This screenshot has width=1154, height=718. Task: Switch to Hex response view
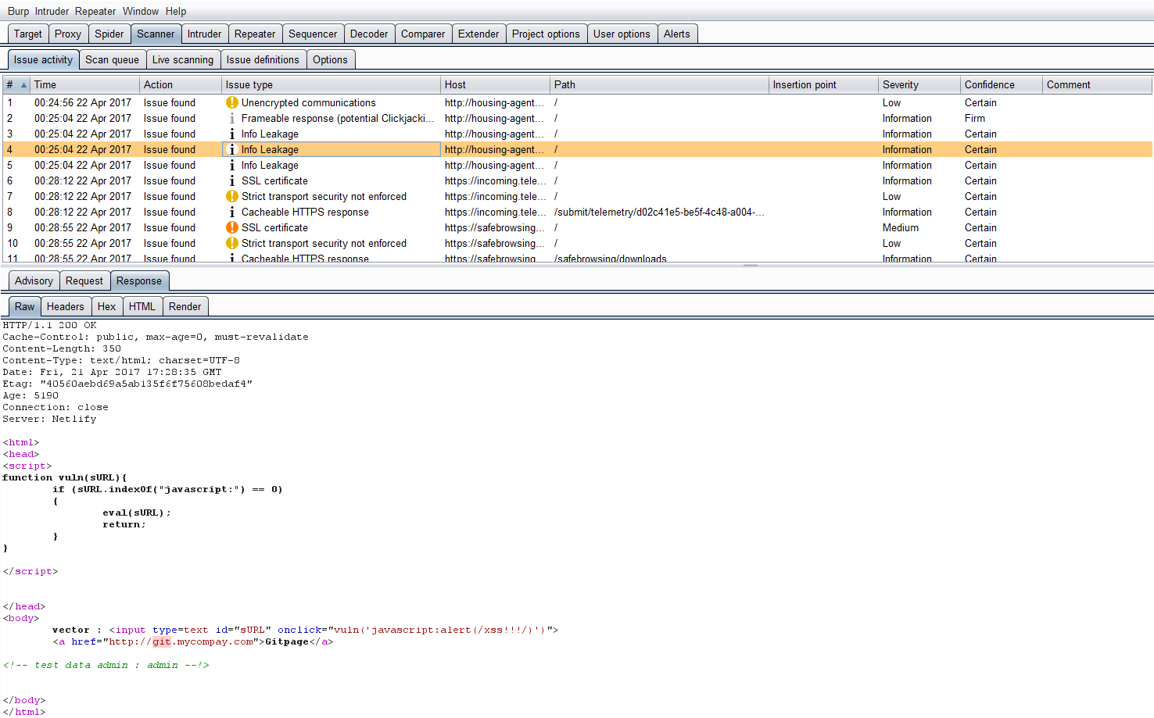[x=107, y=306]
